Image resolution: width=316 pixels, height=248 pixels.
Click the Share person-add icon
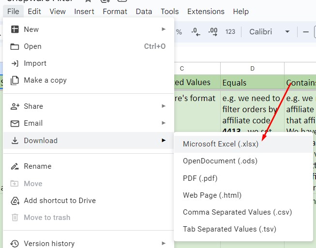coord(15,106)
